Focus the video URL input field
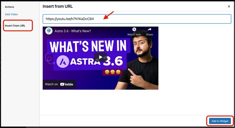235x128 pixels. [x=137, y=19]
